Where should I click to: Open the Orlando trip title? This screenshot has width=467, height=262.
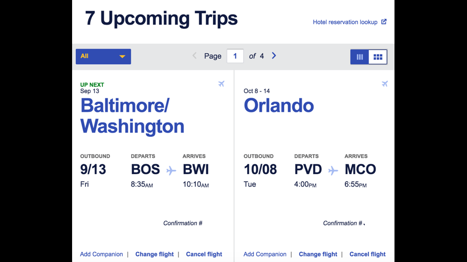[x=279, y=106]
